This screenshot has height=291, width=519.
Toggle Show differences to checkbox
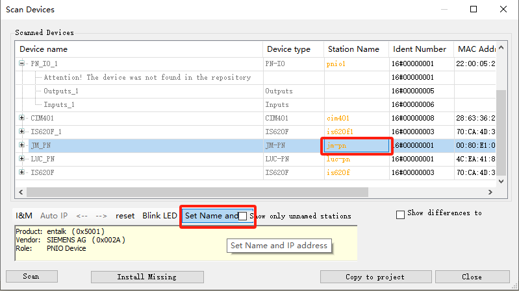400,214
